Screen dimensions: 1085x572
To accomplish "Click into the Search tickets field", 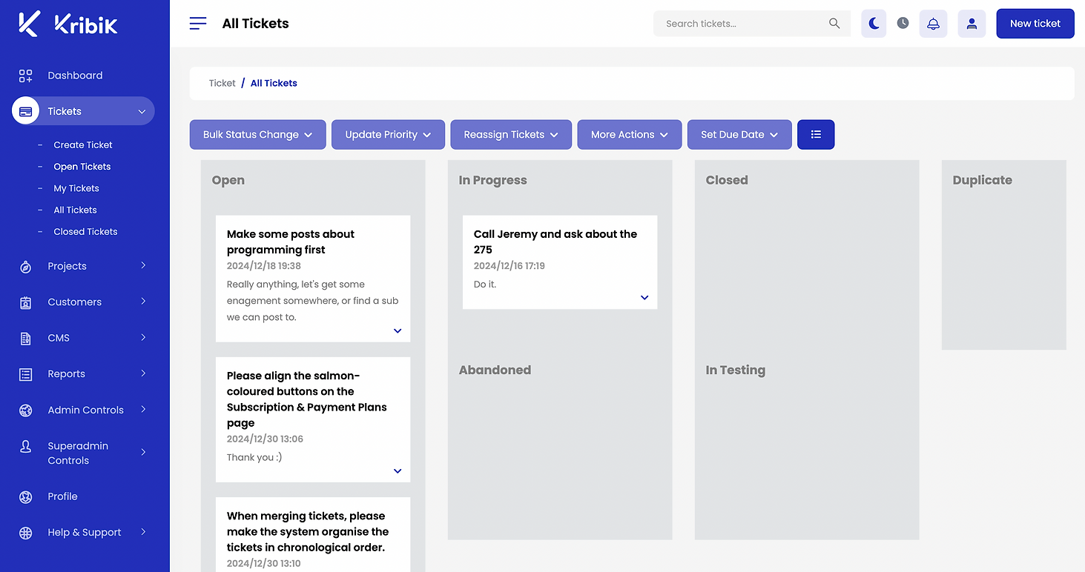I will pyautogui.click(x=752, y=24).
